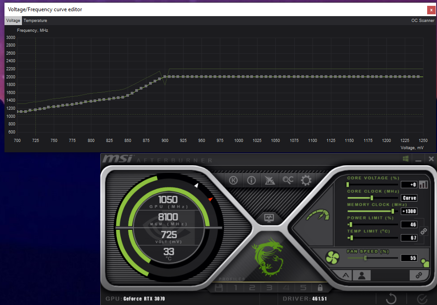Viewport: 437px width, 305px height.
Task: Click the '8100' MEM MHz readout
Action: pos(168,217)
